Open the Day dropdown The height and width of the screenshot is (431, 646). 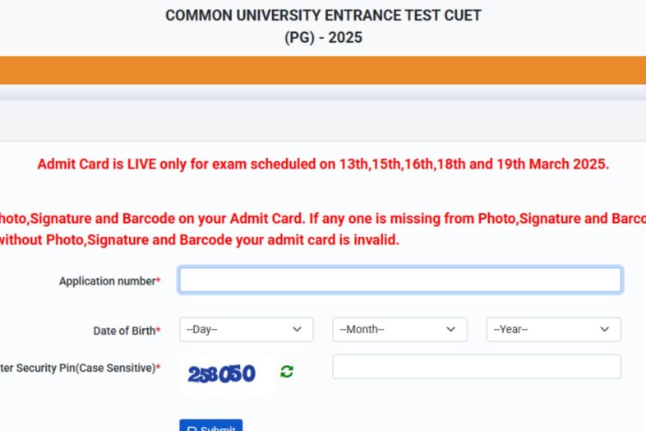click(246, 330)
